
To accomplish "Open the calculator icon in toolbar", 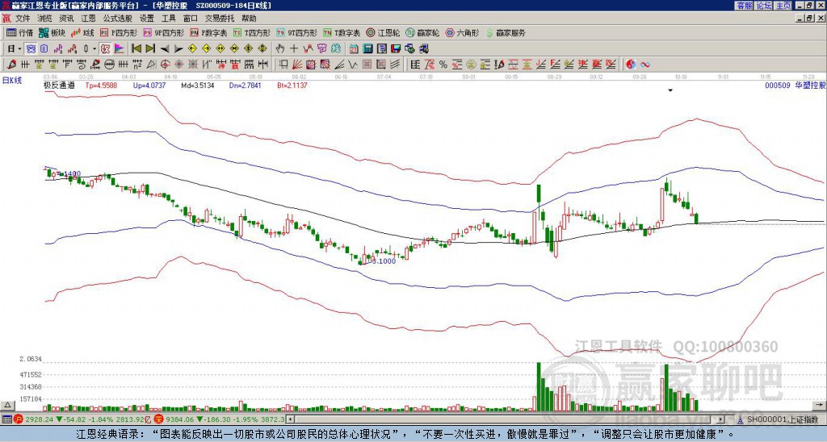I will pos(367,48).
